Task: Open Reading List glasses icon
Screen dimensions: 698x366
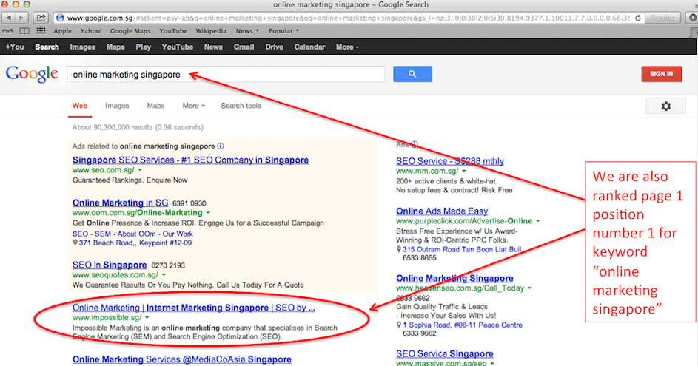Action: click(x=8, y=31)
